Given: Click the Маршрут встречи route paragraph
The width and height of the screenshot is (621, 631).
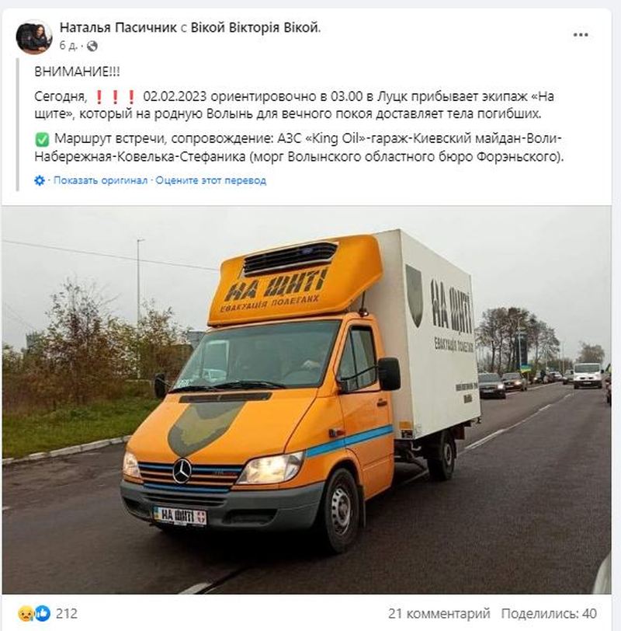Looking at the screenshot, I should (299, 148).
